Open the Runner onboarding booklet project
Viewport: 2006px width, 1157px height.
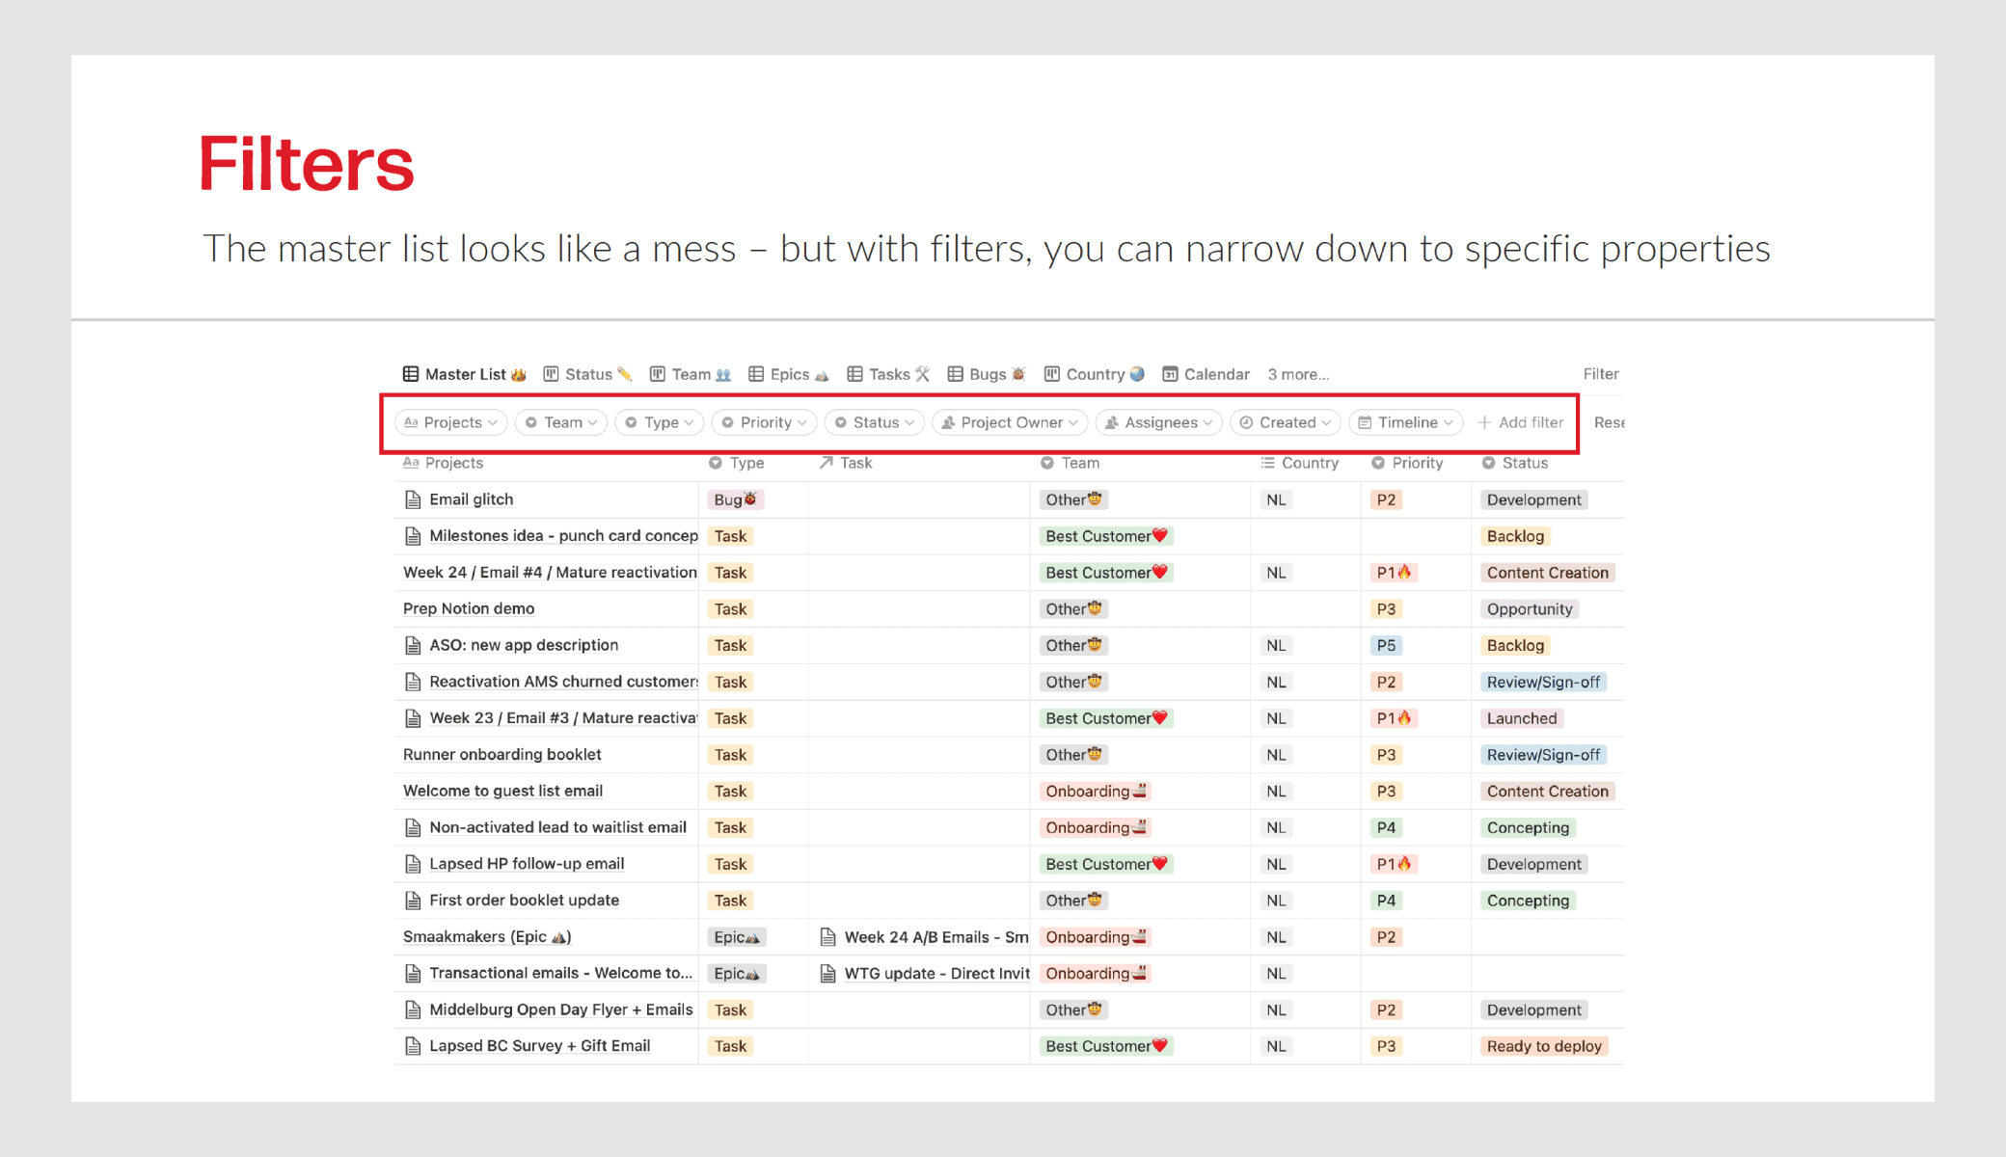501,754
